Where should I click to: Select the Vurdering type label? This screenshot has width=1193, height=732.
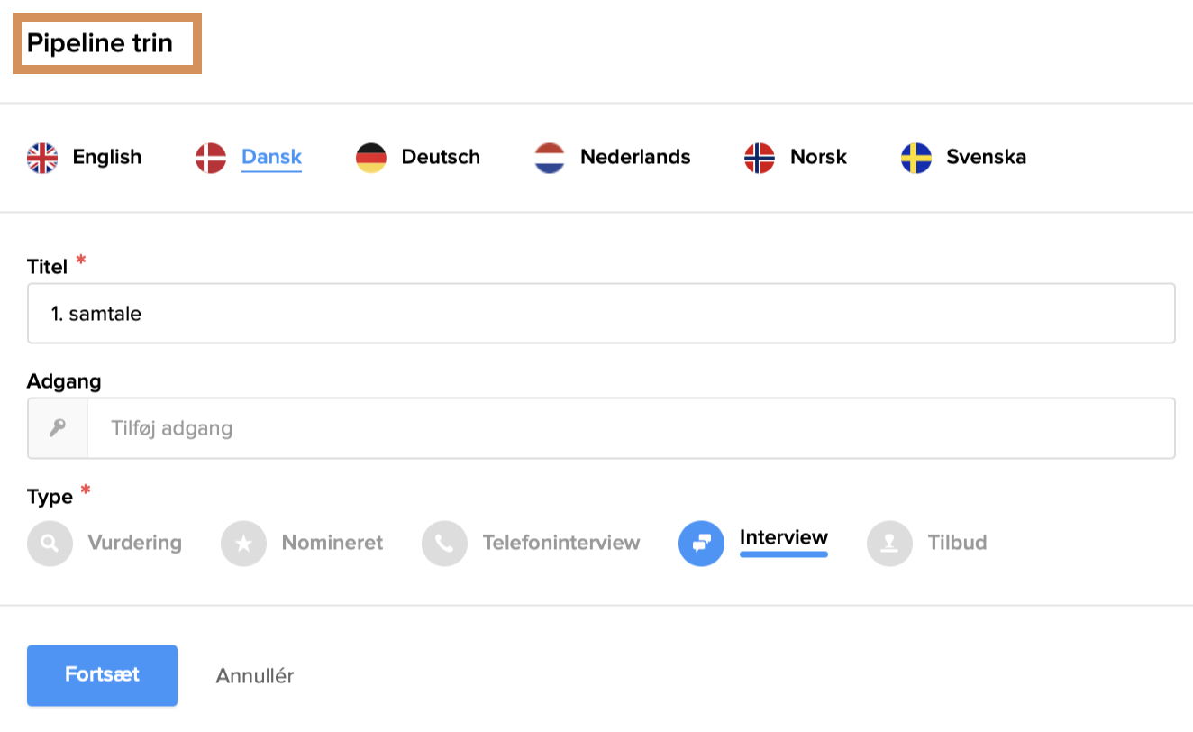click(134, 543)
